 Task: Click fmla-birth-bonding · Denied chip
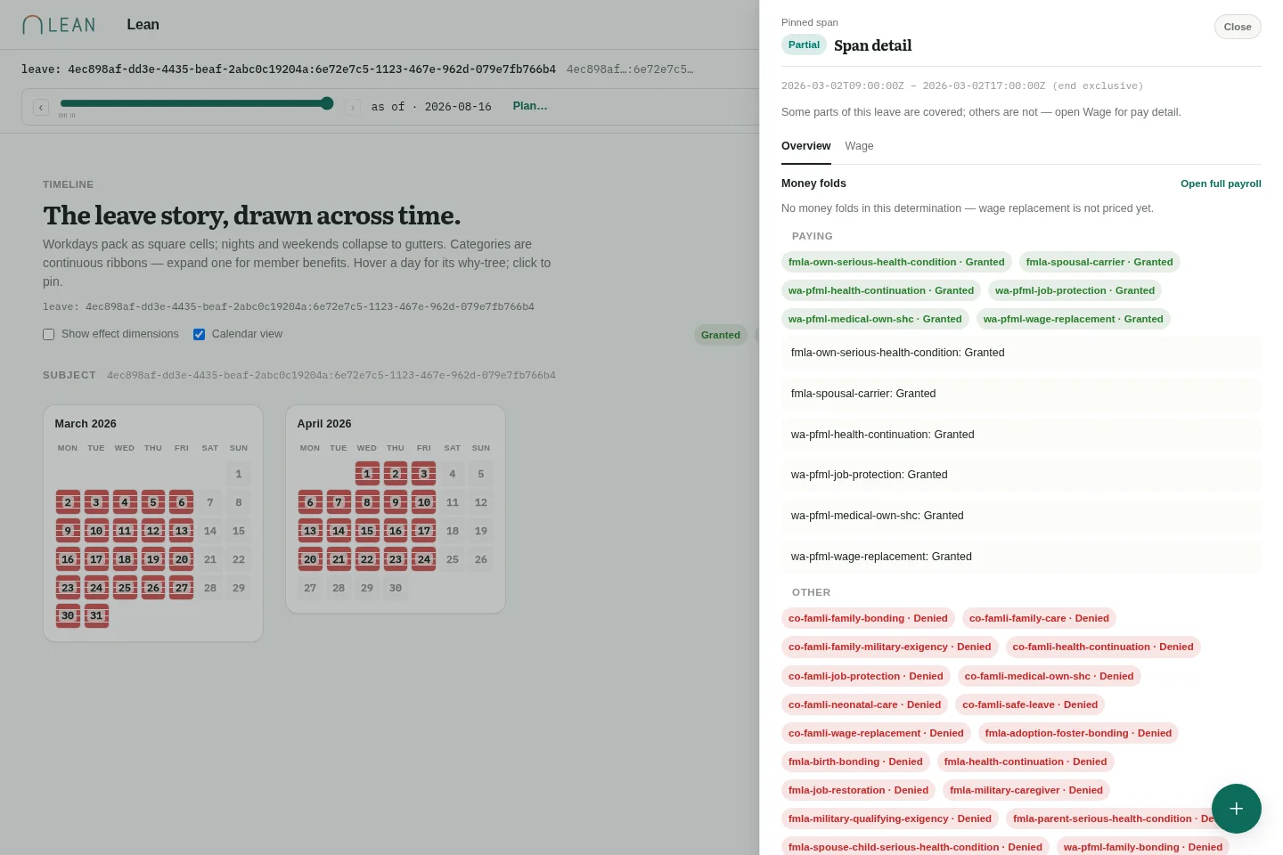(855, 761)
